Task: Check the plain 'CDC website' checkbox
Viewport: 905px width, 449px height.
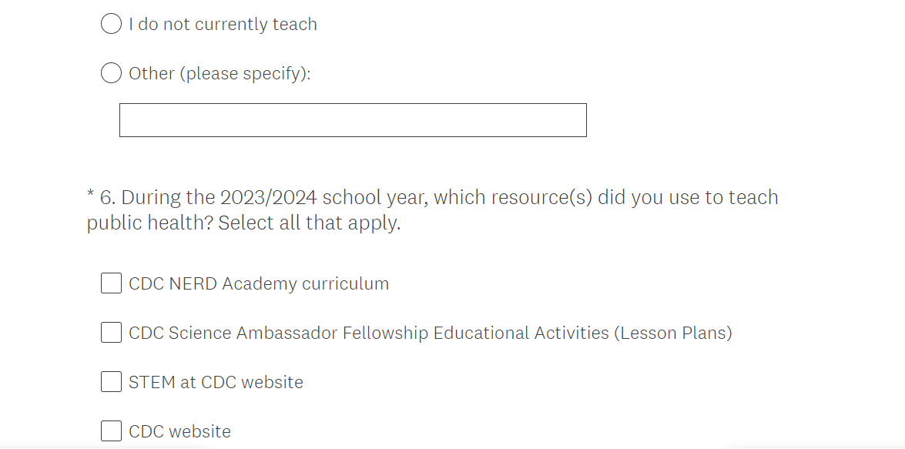Action: (112, 431)
